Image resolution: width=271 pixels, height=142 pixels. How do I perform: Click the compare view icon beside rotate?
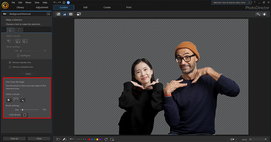coord(112,139)
